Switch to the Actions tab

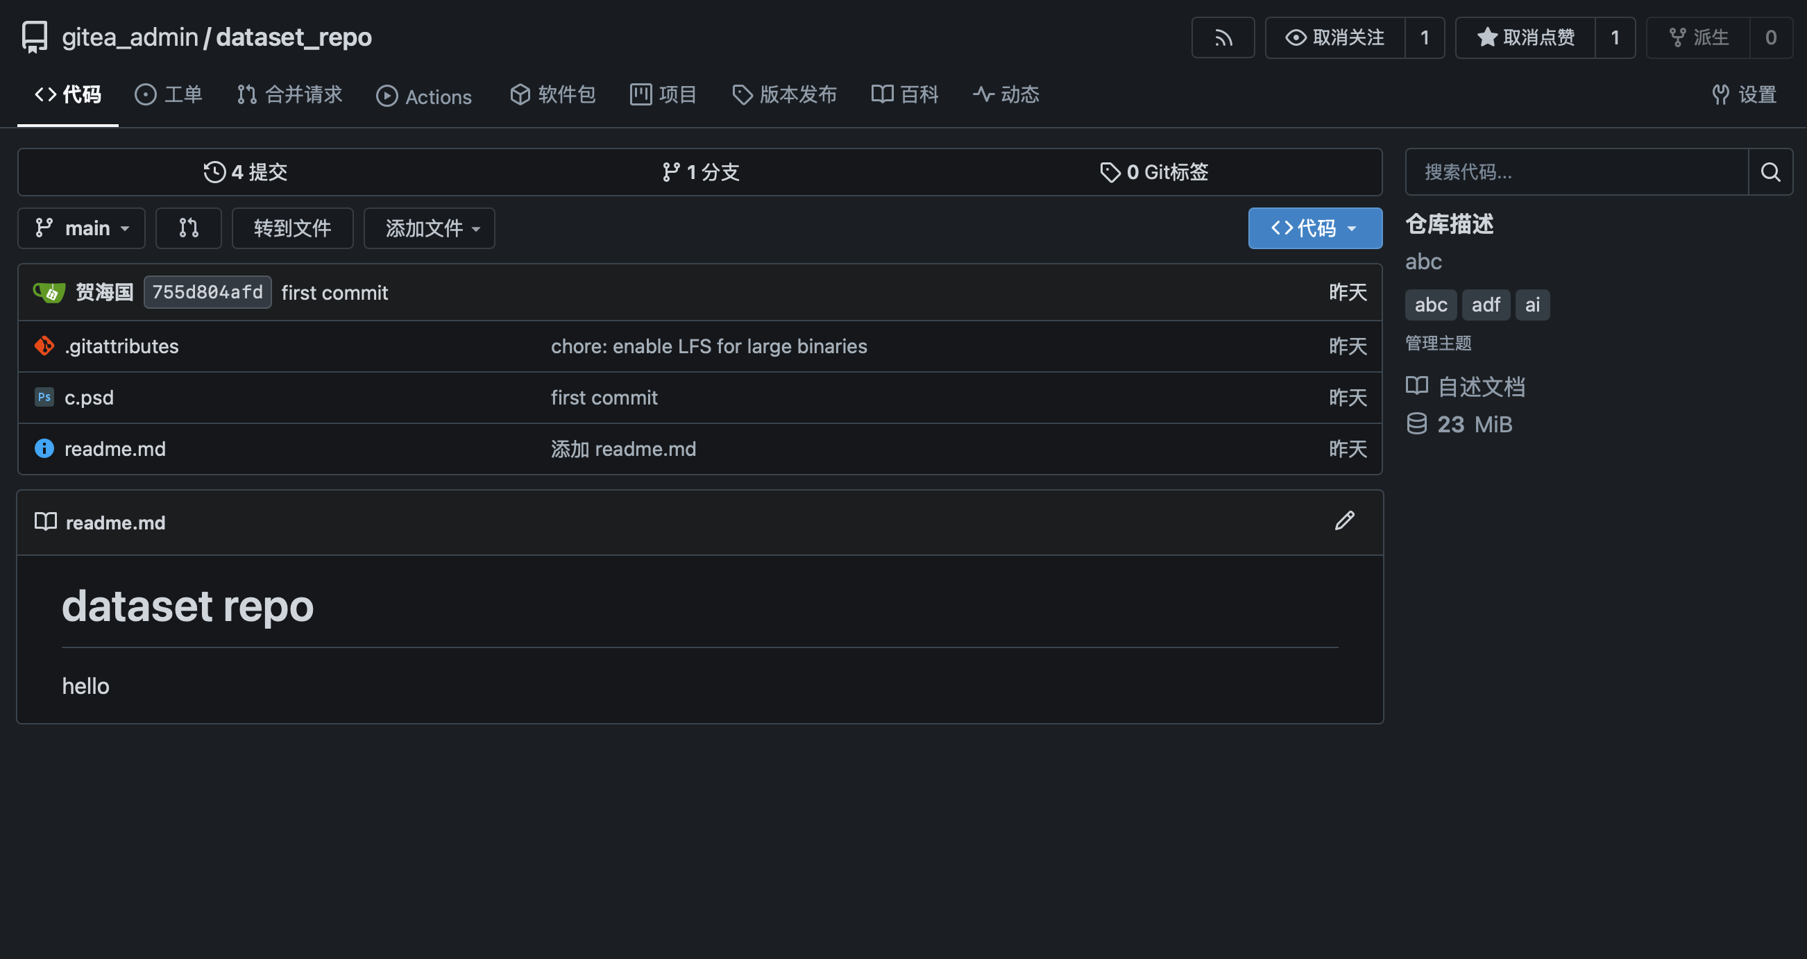point(425,96)
